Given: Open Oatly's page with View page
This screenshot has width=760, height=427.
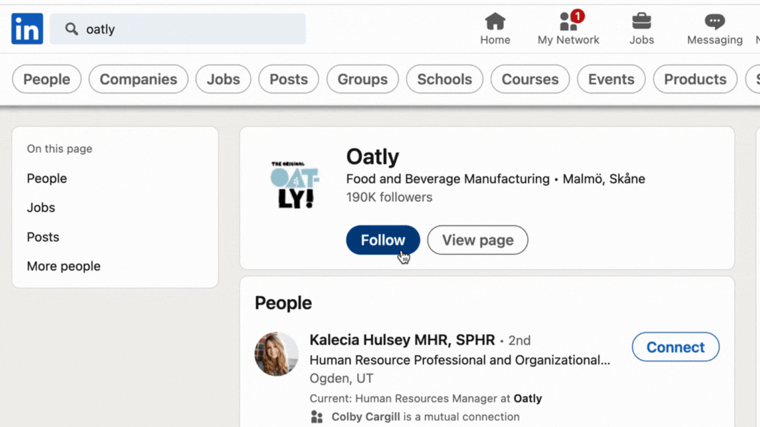Looking at the screenshot, I should (478, 240).
